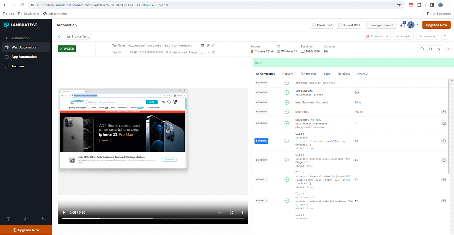Expand the user profile avatar dropdown
The height and width of the screenshot is (235, 454).
click(413, 25)
